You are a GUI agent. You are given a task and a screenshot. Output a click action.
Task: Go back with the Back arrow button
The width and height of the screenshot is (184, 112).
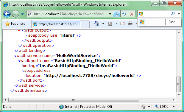point(7,14)
